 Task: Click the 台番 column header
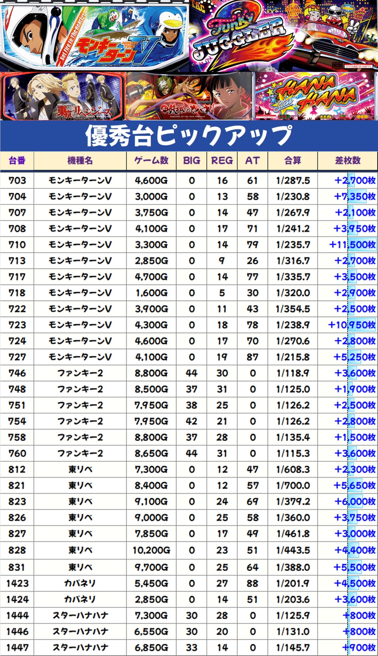17,161
